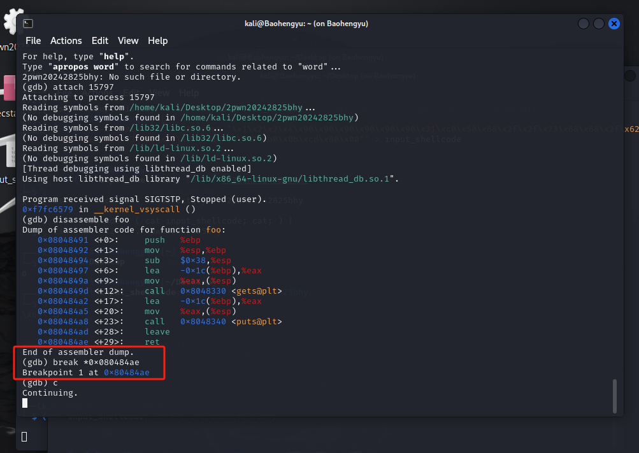Click the maximize button of the terminal window
639x453 pixels.
tap(599, 24)
